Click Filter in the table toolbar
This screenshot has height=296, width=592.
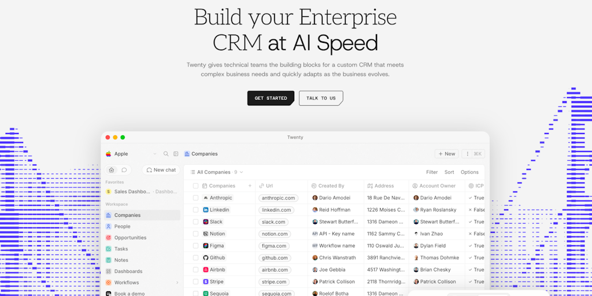[x=432, y=172]
